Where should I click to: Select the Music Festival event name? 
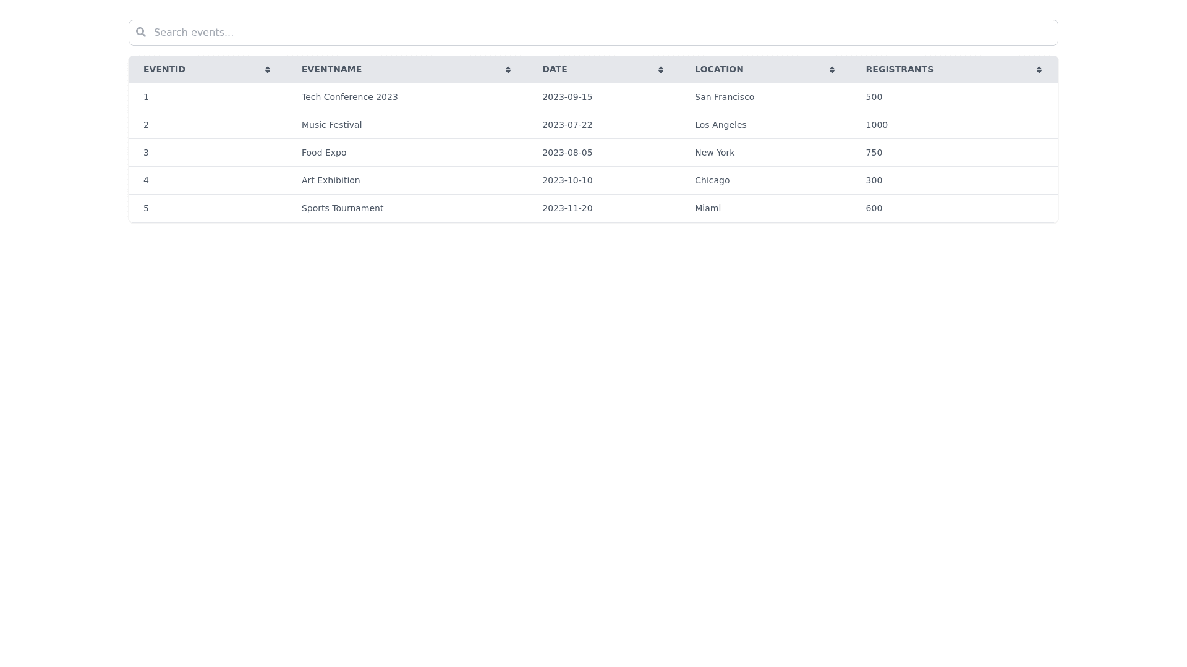click(x=331, y=125)
